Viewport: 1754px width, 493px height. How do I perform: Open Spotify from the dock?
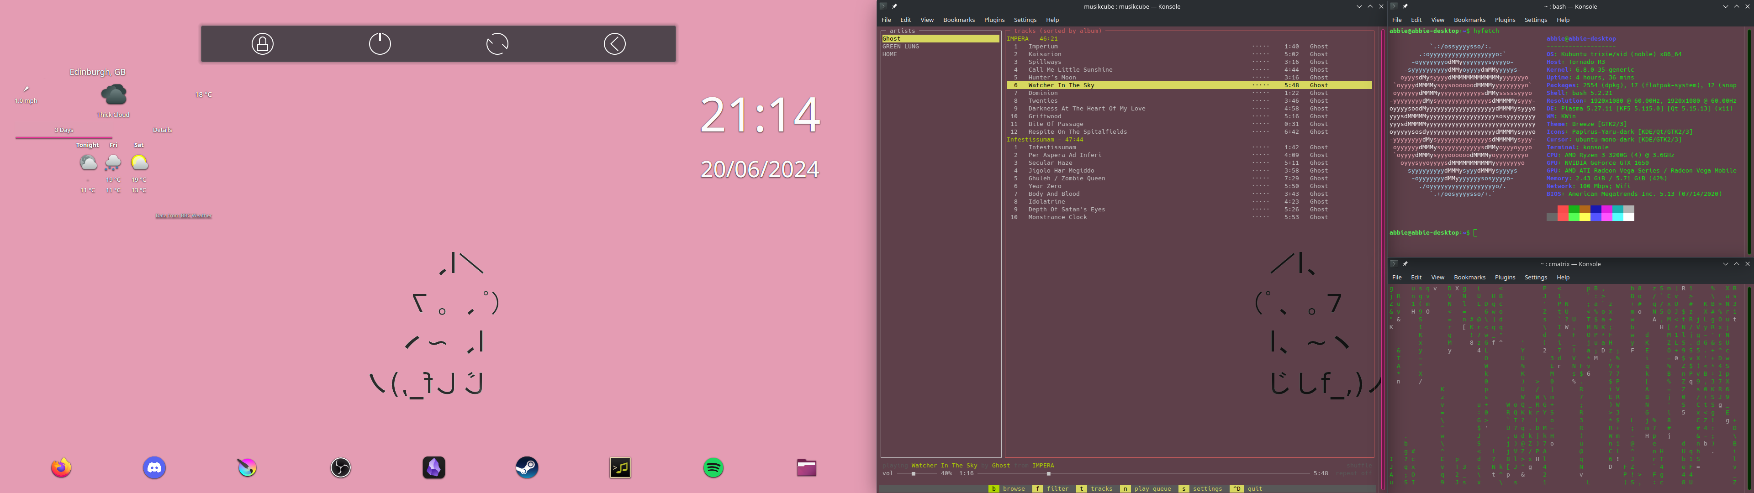(713, 468)
